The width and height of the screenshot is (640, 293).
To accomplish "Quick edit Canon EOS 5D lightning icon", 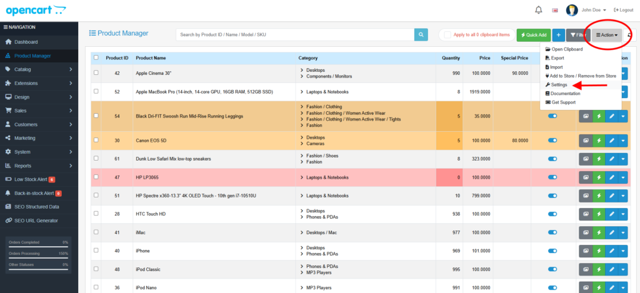I will point(599,141).
